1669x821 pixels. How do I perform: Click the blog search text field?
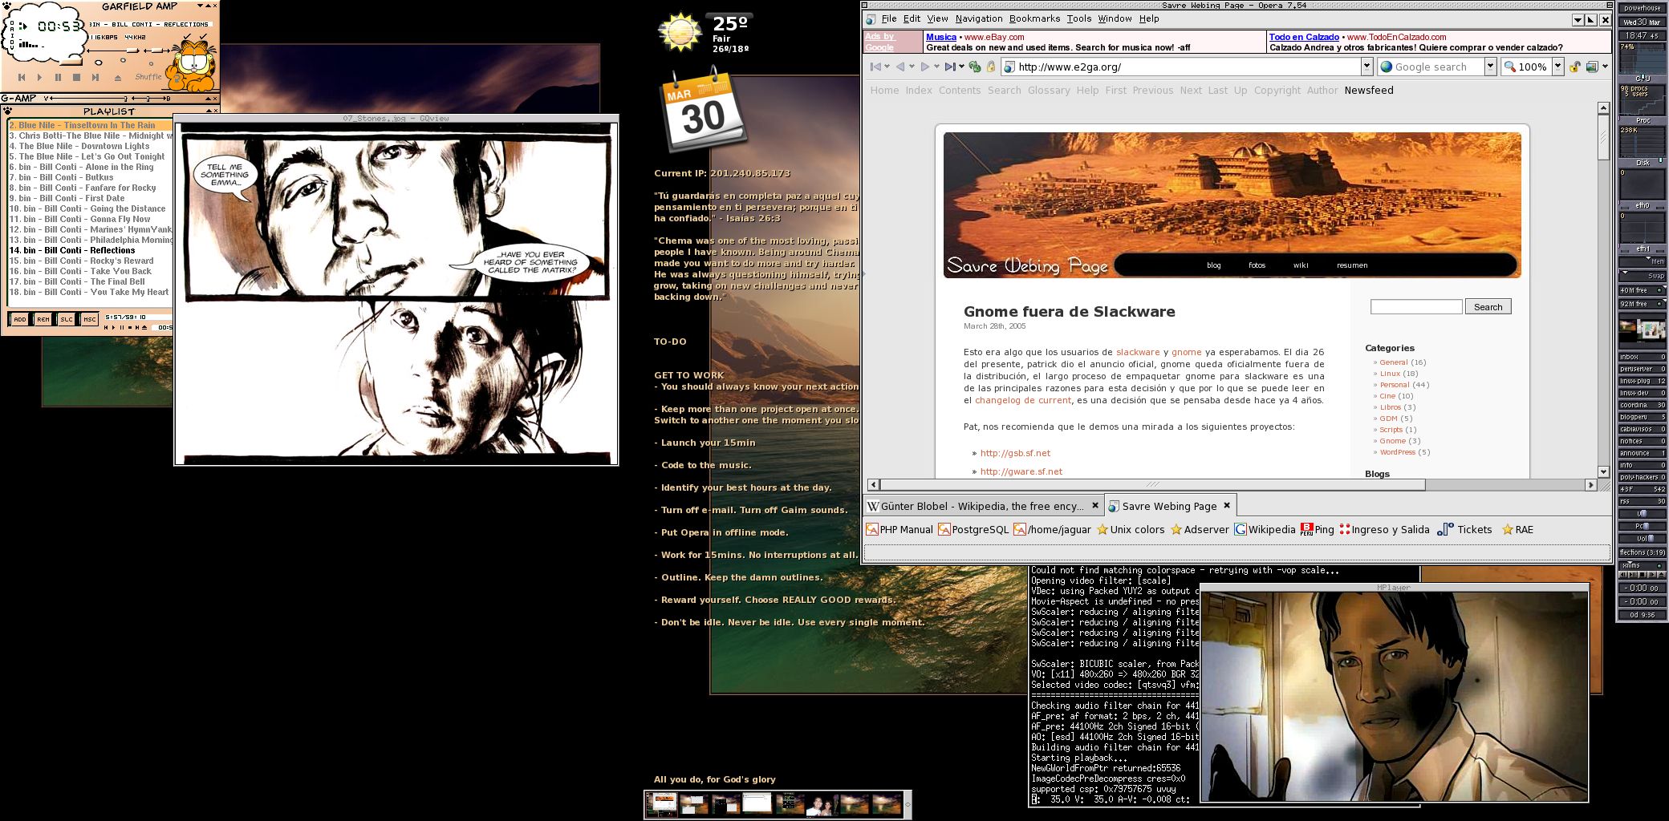pyautogui.click(x=1416, y=307)
